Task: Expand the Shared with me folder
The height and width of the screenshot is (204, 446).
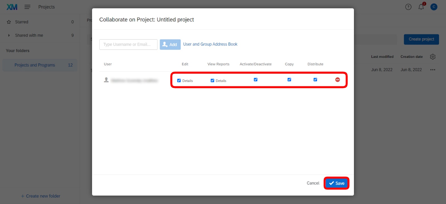Action: pos(9,35)
